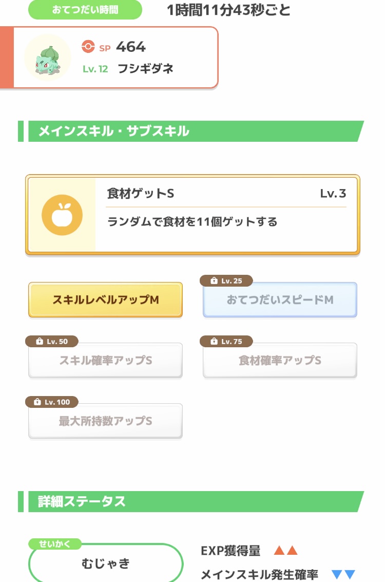Tap the フシギダネ Bulbasaur portrait
385x582 pixels.
tap(48, 58)
